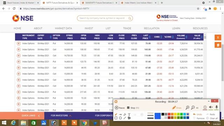Pick the black color swatch
Viewport: 224px width, 126px height.
pos(163,114)
